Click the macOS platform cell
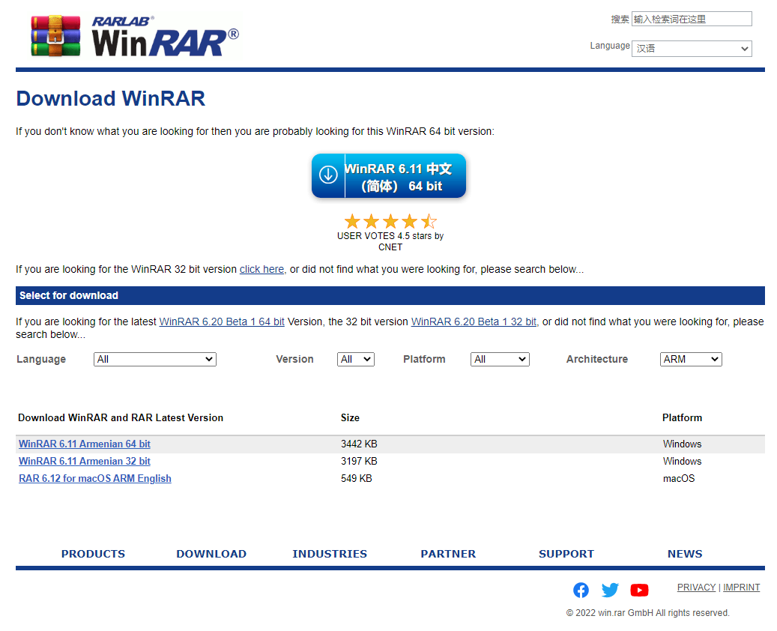The image size is (777, 631). (x=679, y=479)
